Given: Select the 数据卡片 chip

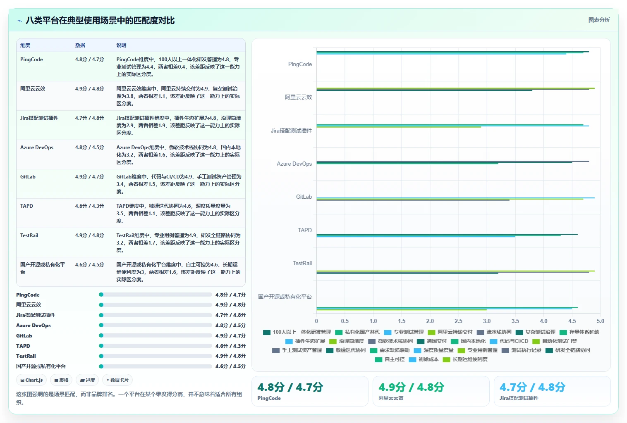Looking at the screenshot, I should [117, 380].
